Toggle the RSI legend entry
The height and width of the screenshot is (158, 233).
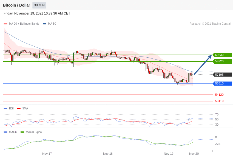pyautogui.click(x=8, y=109)
